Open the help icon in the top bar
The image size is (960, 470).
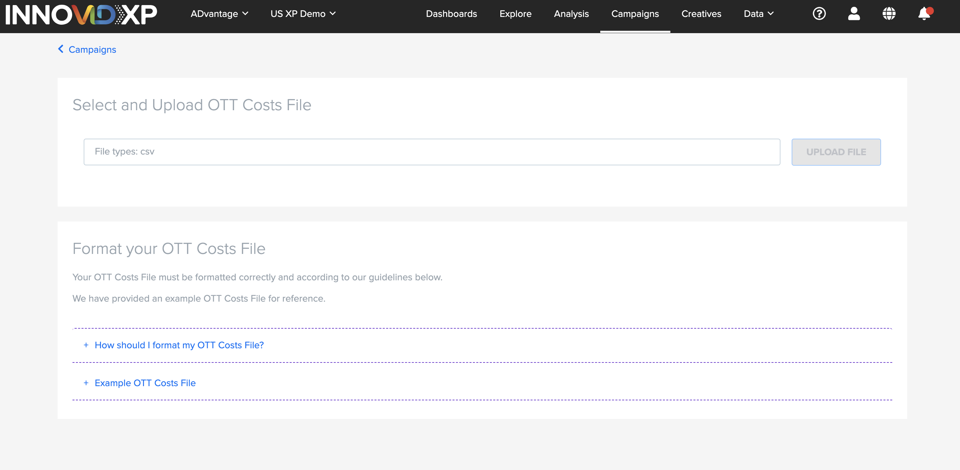819,14
